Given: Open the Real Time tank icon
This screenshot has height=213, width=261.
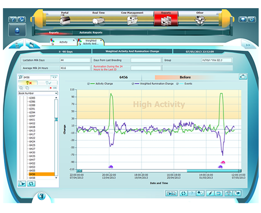Looking at the screenshot, I should [x=98, y=21].
